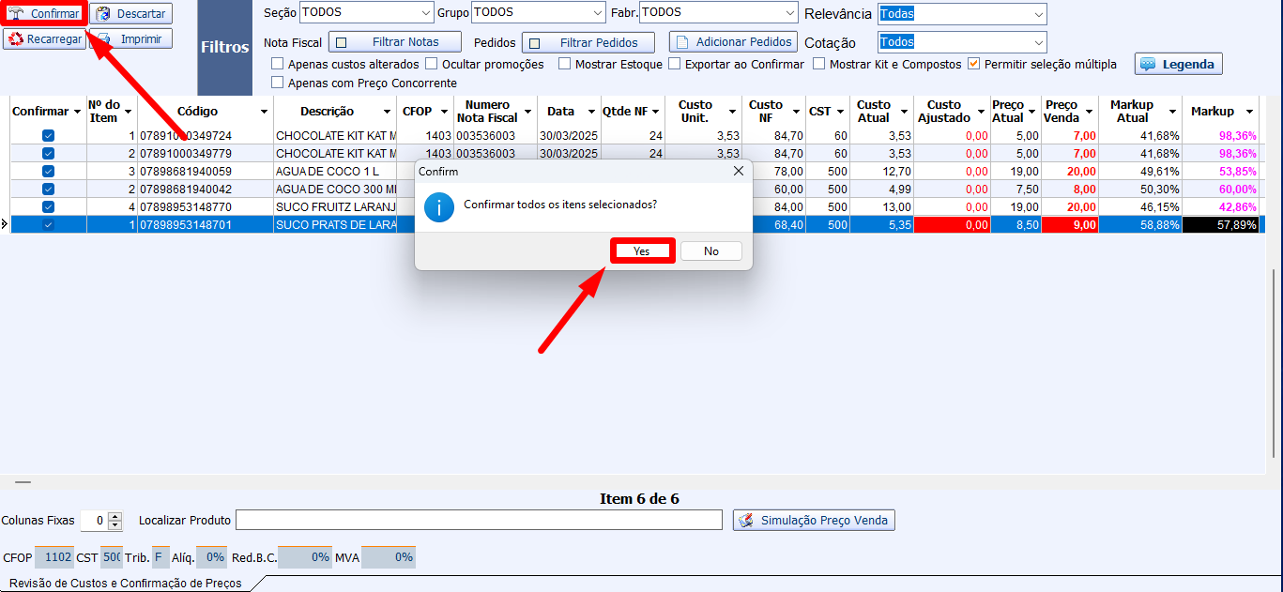Image resolution: width=1283 pixels, height=592 pixels.
Task: Click the Imprimir print button
Action: click(x=130, y=39)
